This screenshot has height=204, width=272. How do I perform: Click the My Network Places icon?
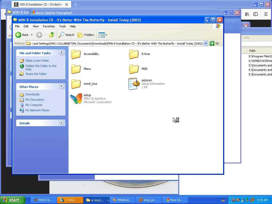click(22, 110)
